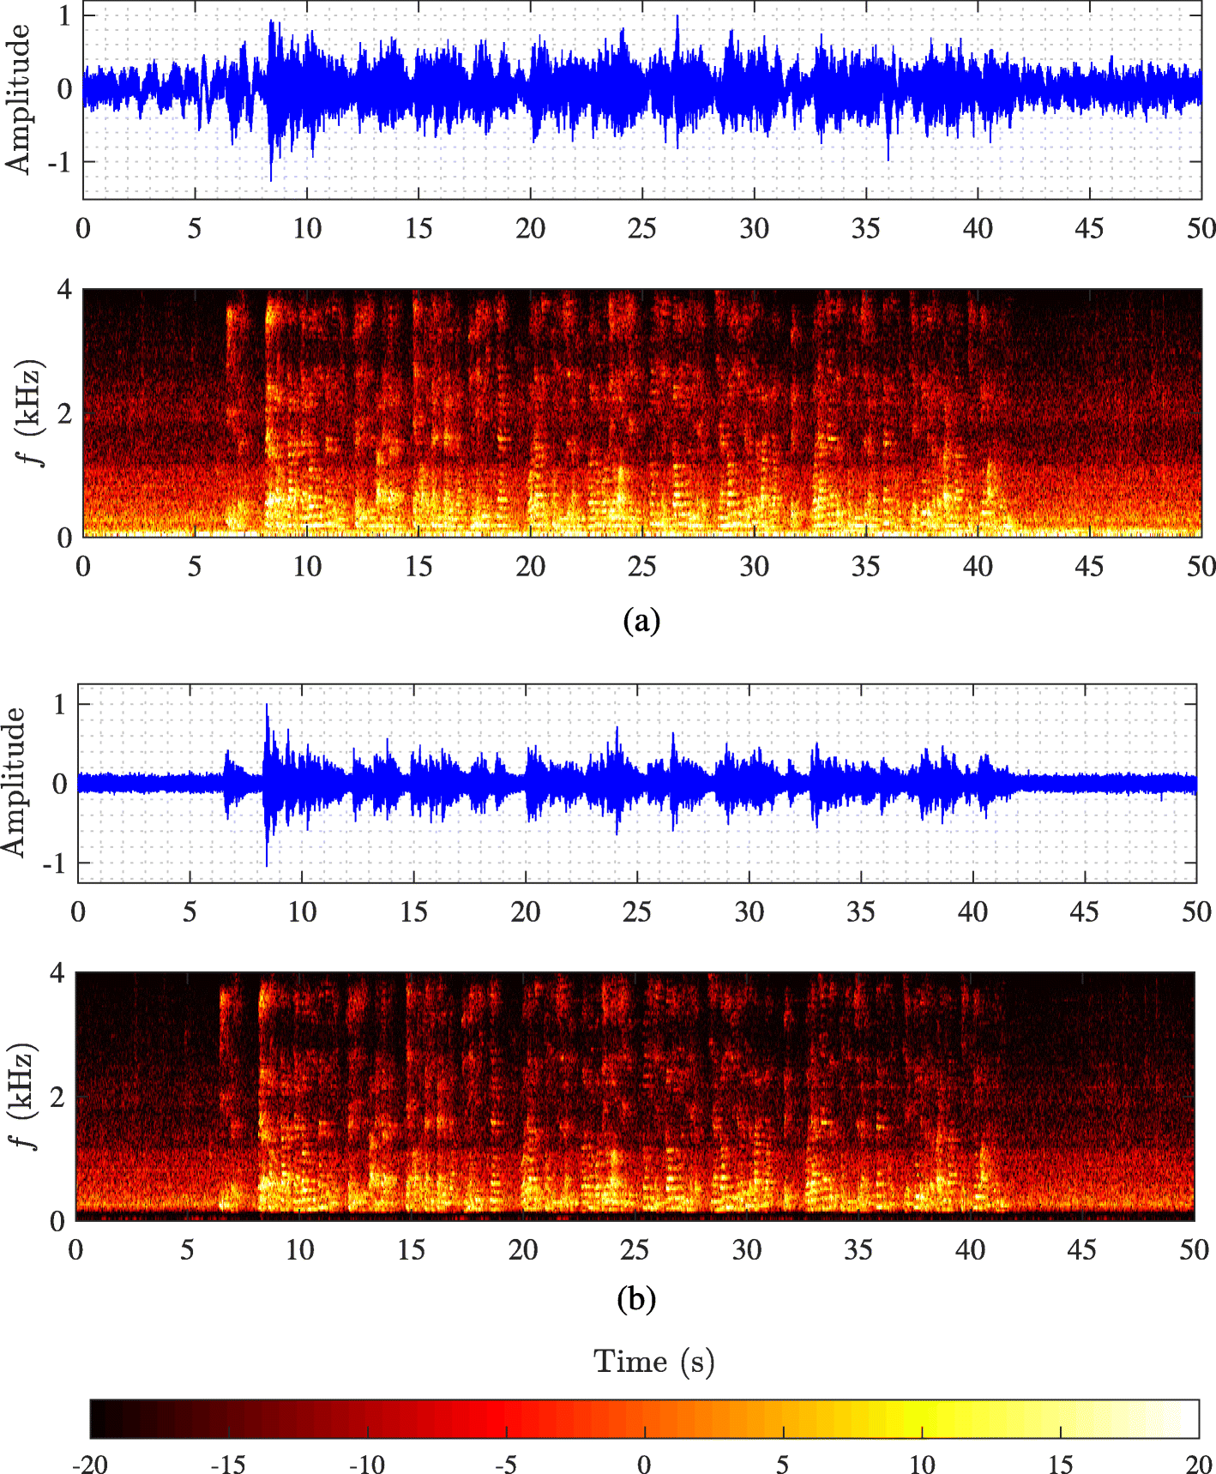Click the 4 kHz tick of panel (a) spectrogram
This screenshot has width=1216, height=1474.
[x=64, y=290]
